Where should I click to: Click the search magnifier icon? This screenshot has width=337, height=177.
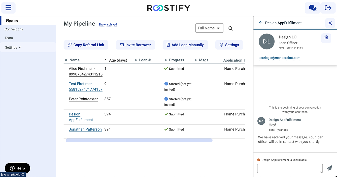pyautogui.click(x=230, y=28)
